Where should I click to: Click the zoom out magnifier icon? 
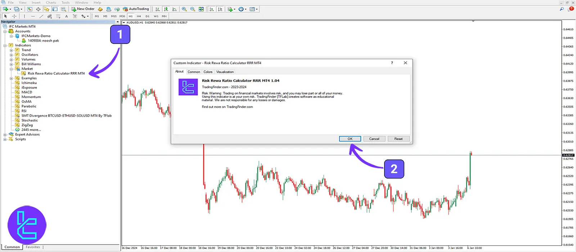(193, 9)
